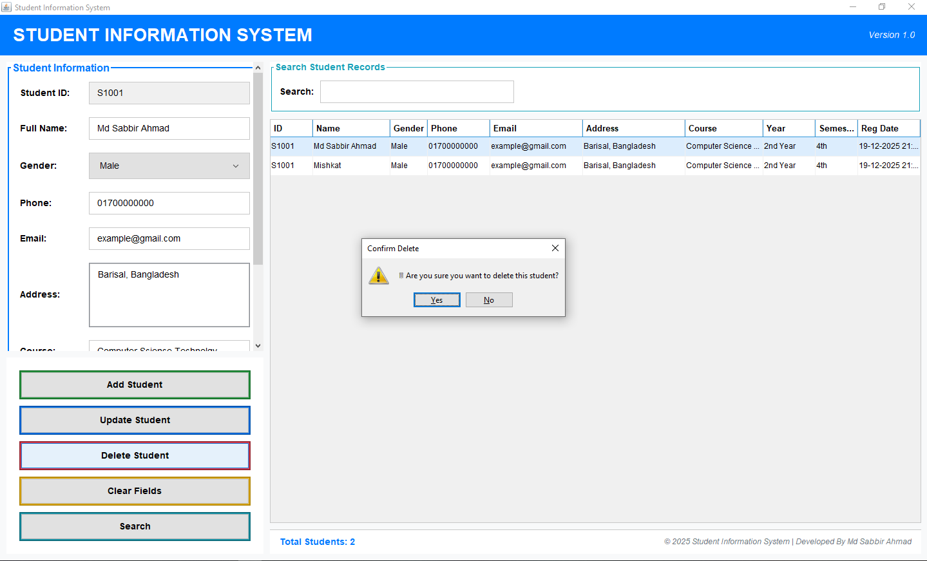Close the Confirm Delete dialog
The width and height of the screenshot is (927, 561).
click(555, 248)
